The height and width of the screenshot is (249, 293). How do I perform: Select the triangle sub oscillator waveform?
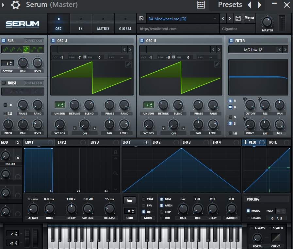(x=19, y=49)
